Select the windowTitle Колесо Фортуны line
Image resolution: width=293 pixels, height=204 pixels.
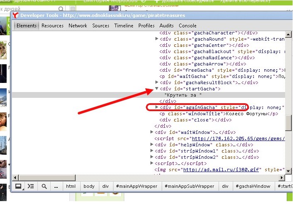219,114
